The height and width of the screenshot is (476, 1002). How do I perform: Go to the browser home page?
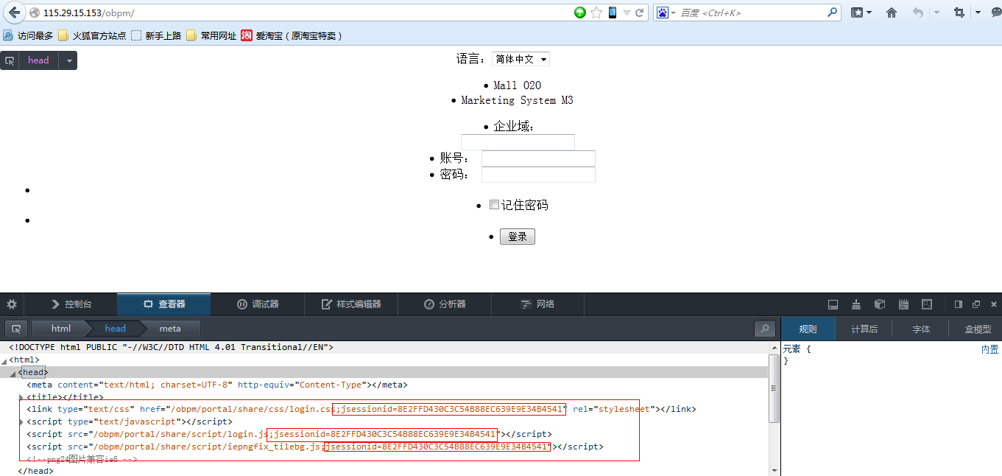[892, 13]
